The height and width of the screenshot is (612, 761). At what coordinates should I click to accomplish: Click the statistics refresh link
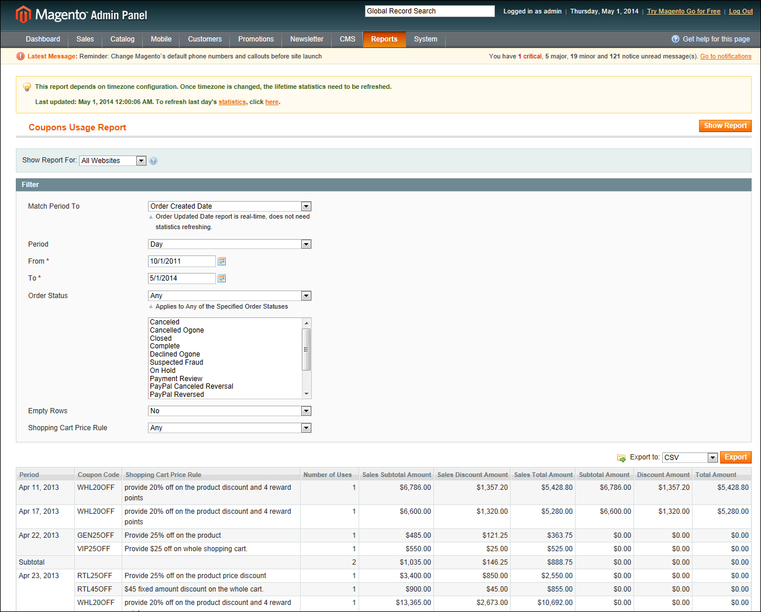click(x=232, y=102)
